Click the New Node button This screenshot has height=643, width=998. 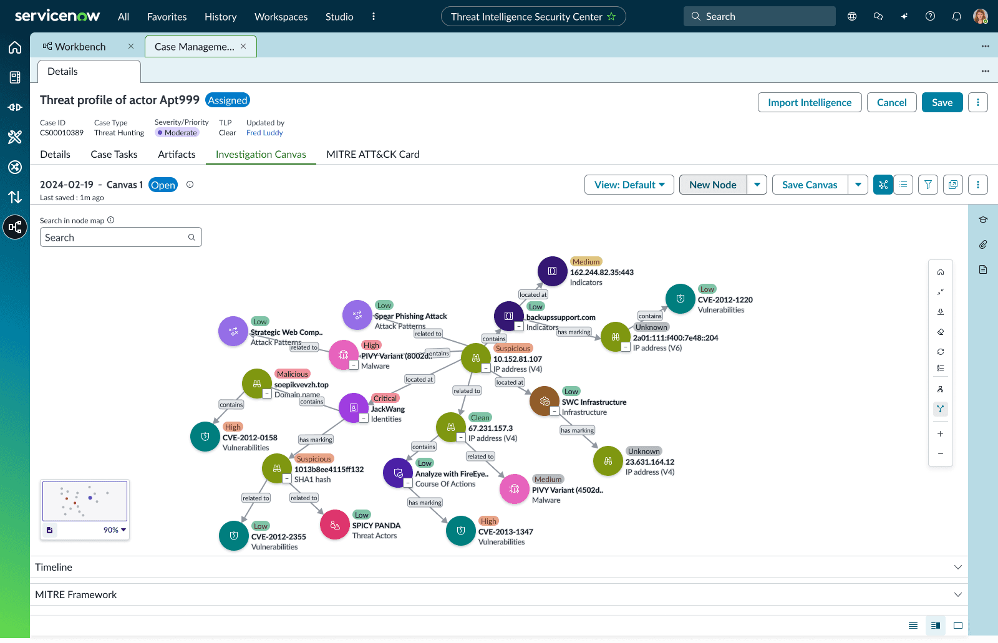pos(713,185)
